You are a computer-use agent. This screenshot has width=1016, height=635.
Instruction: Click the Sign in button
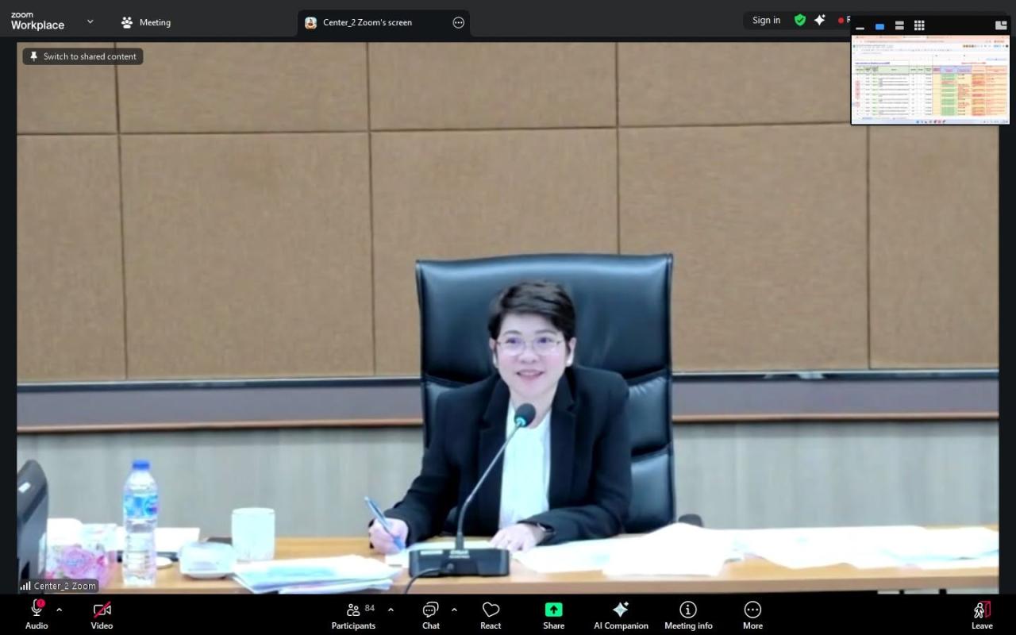[x=766, y=21]
